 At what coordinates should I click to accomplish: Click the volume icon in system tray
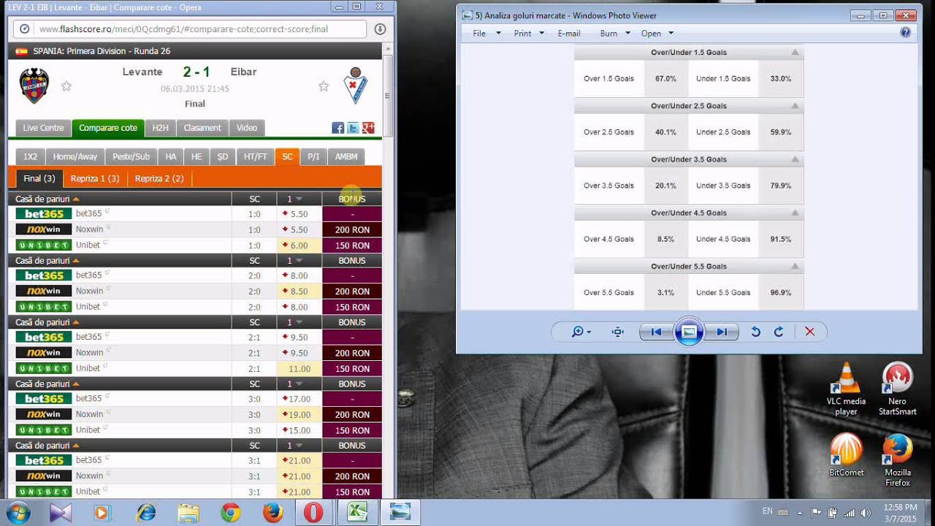866,513
